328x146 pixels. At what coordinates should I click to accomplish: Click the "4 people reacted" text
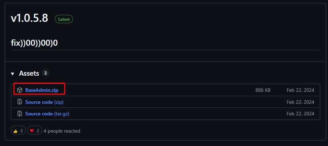coord(62,131)
